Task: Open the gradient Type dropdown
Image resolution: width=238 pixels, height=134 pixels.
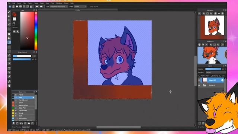Action: [x=59, y=7]
